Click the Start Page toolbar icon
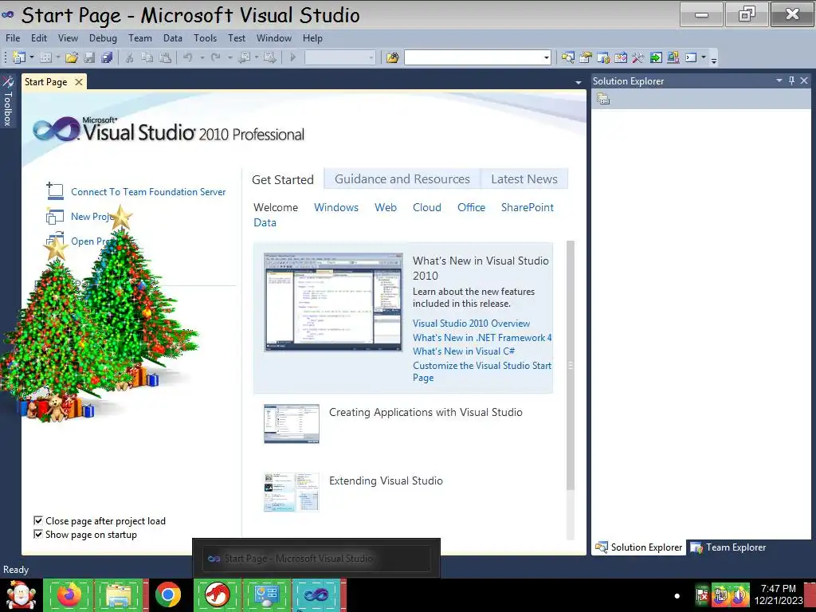Viewport: 816px width, 612px height. click(x=656, y=57)
